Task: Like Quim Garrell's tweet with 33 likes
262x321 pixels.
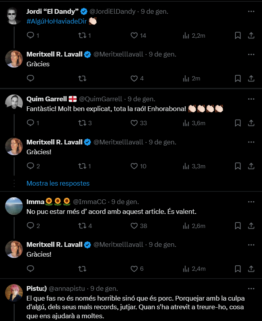Action: pos(134,123)
